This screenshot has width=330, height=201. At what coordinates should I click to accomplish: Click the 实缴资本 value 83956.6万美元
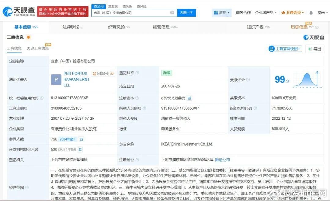pyautogui.click(x=284, y=98)
